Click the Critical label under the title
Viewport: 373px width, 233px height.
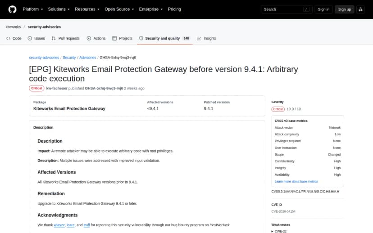(36, 88)
